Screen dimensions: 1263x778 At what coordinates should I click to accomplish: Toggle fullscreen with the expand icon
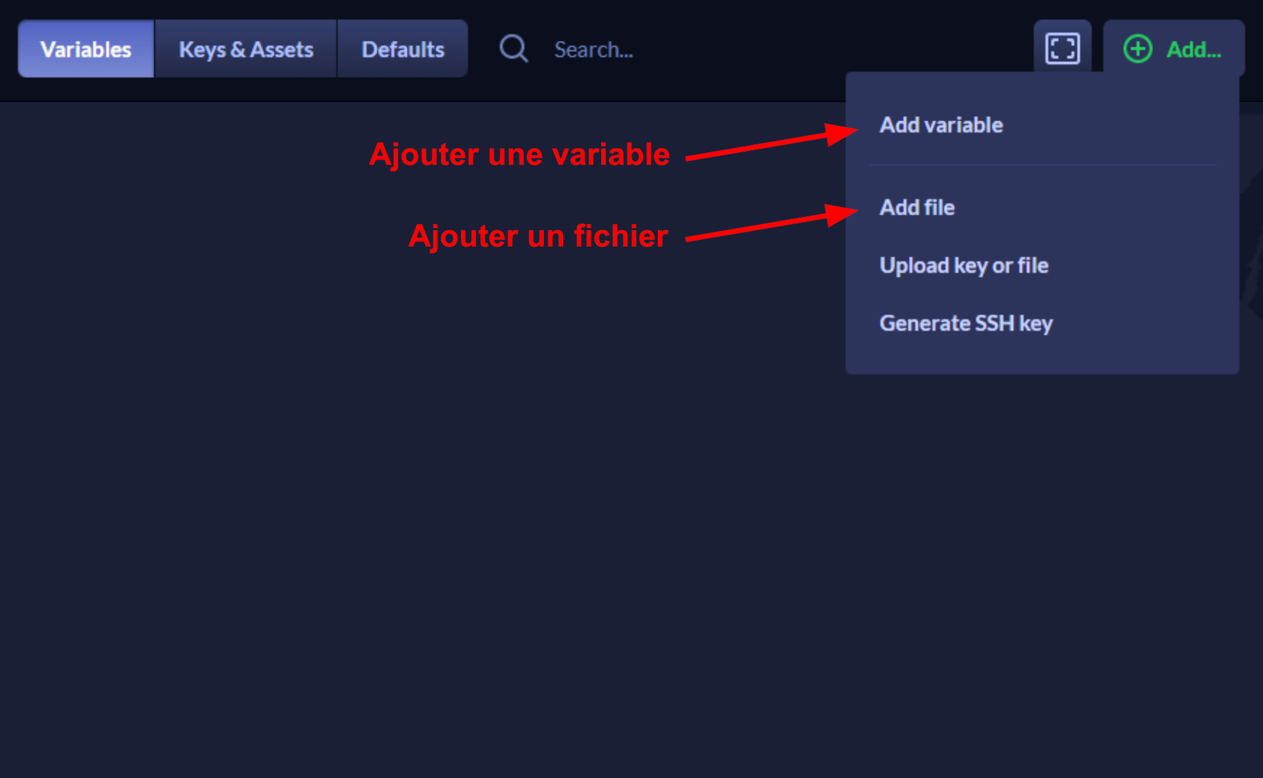tap(1062, 49)
